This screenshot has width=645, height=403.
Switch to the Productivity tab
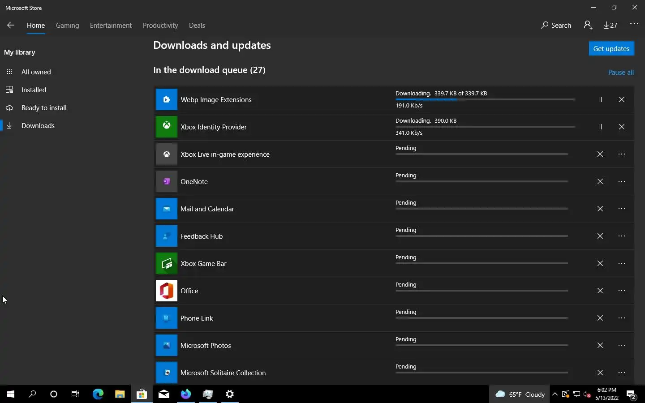tap(160, 26)
